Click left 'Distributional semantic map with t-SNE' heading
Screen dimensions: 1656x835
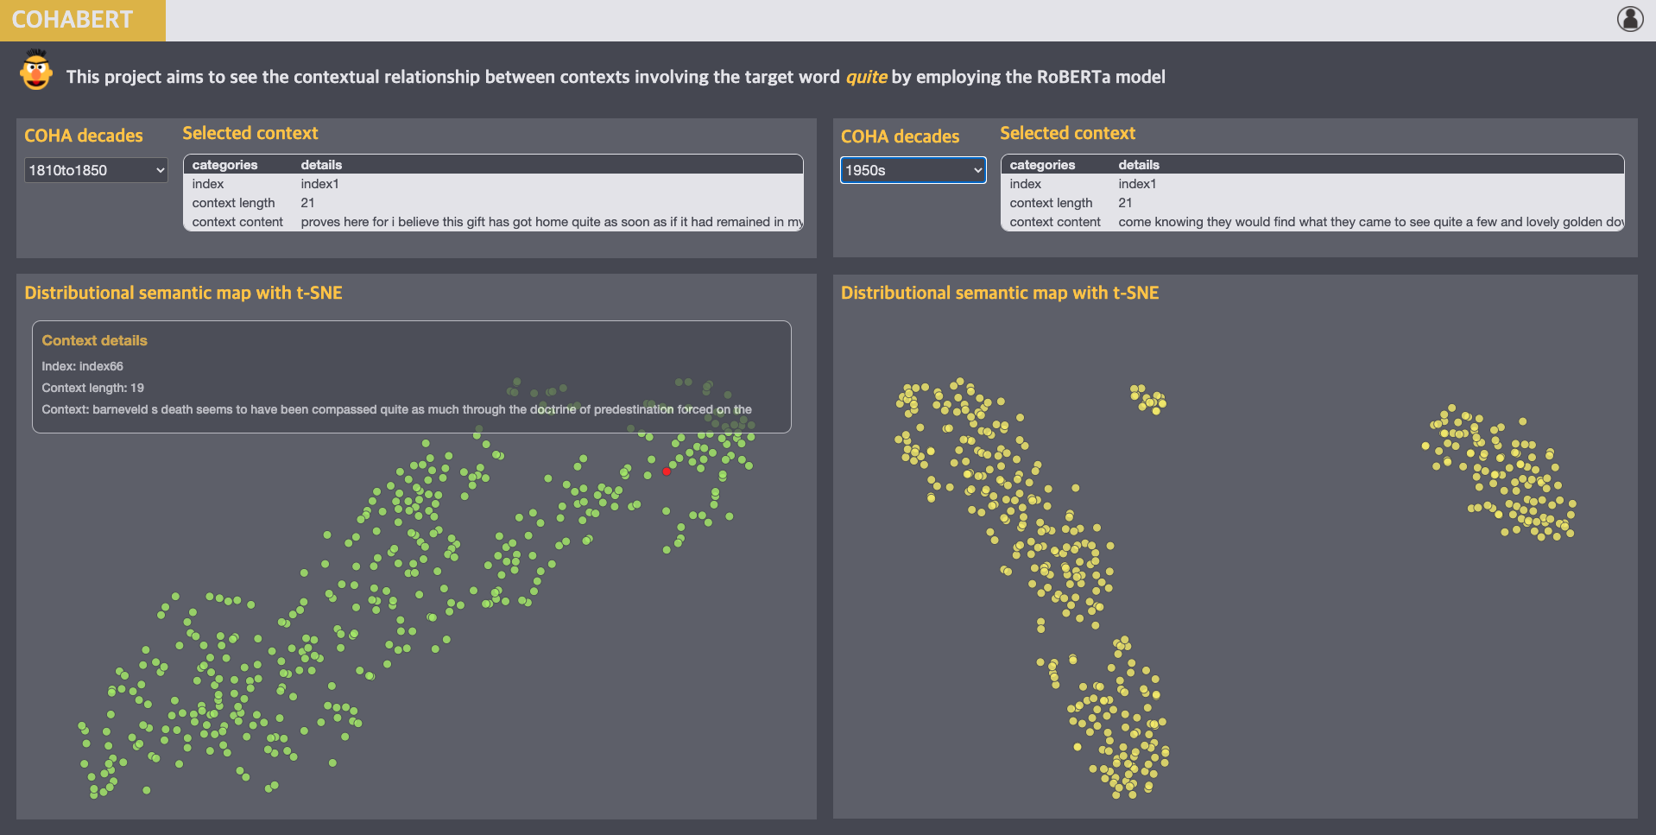[x=183, y=293]
